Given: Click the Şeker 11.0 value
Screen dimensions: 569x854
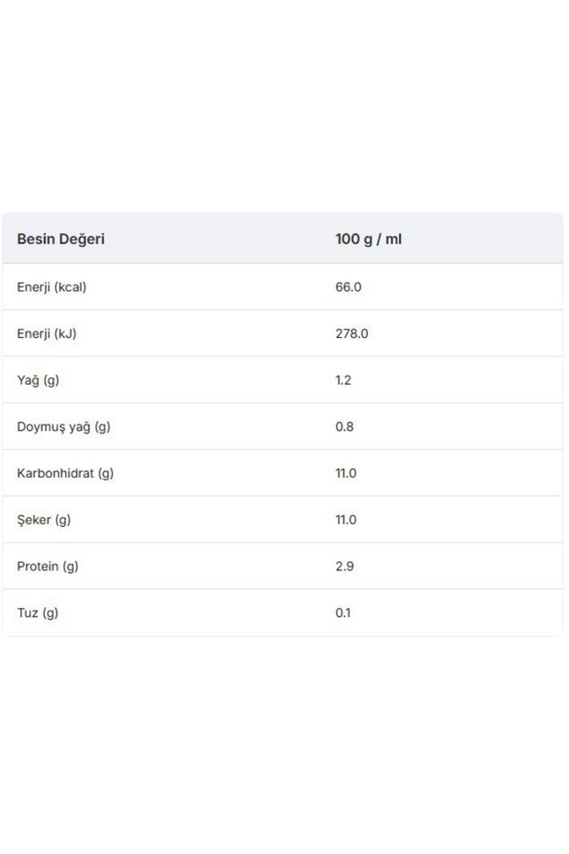Looking at the screenshot, I should [346, 520].
